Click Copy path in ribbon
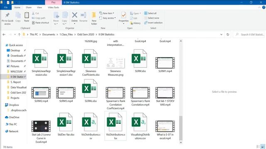The width and height of the screenshot is (266, 149). (39, 18)
